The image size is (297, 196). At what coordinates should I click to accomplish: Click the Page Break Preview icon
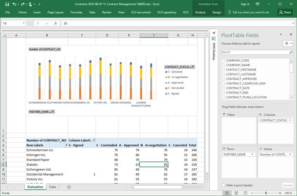245,193
